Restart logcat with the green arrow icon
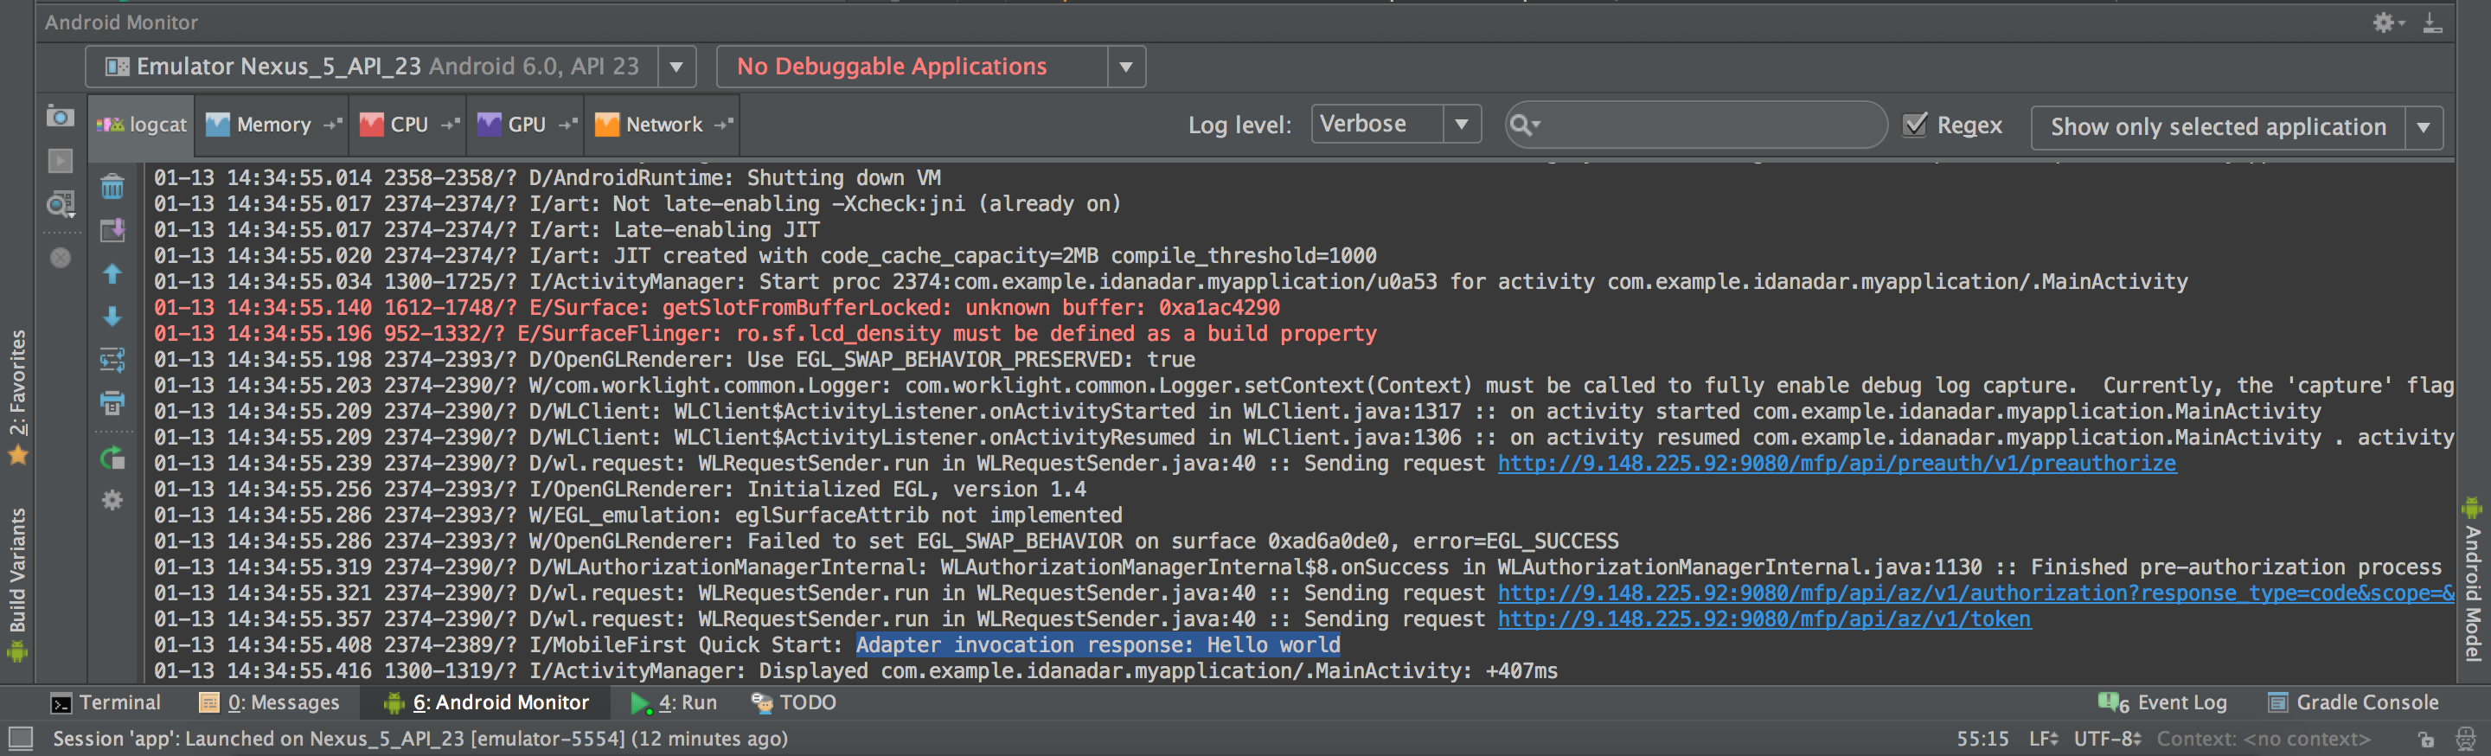Screen dimensions: 2491x756 [113, 458]
